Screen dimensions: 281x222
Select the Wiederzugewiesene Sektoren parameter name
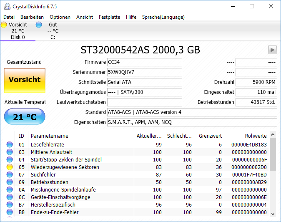65,167
